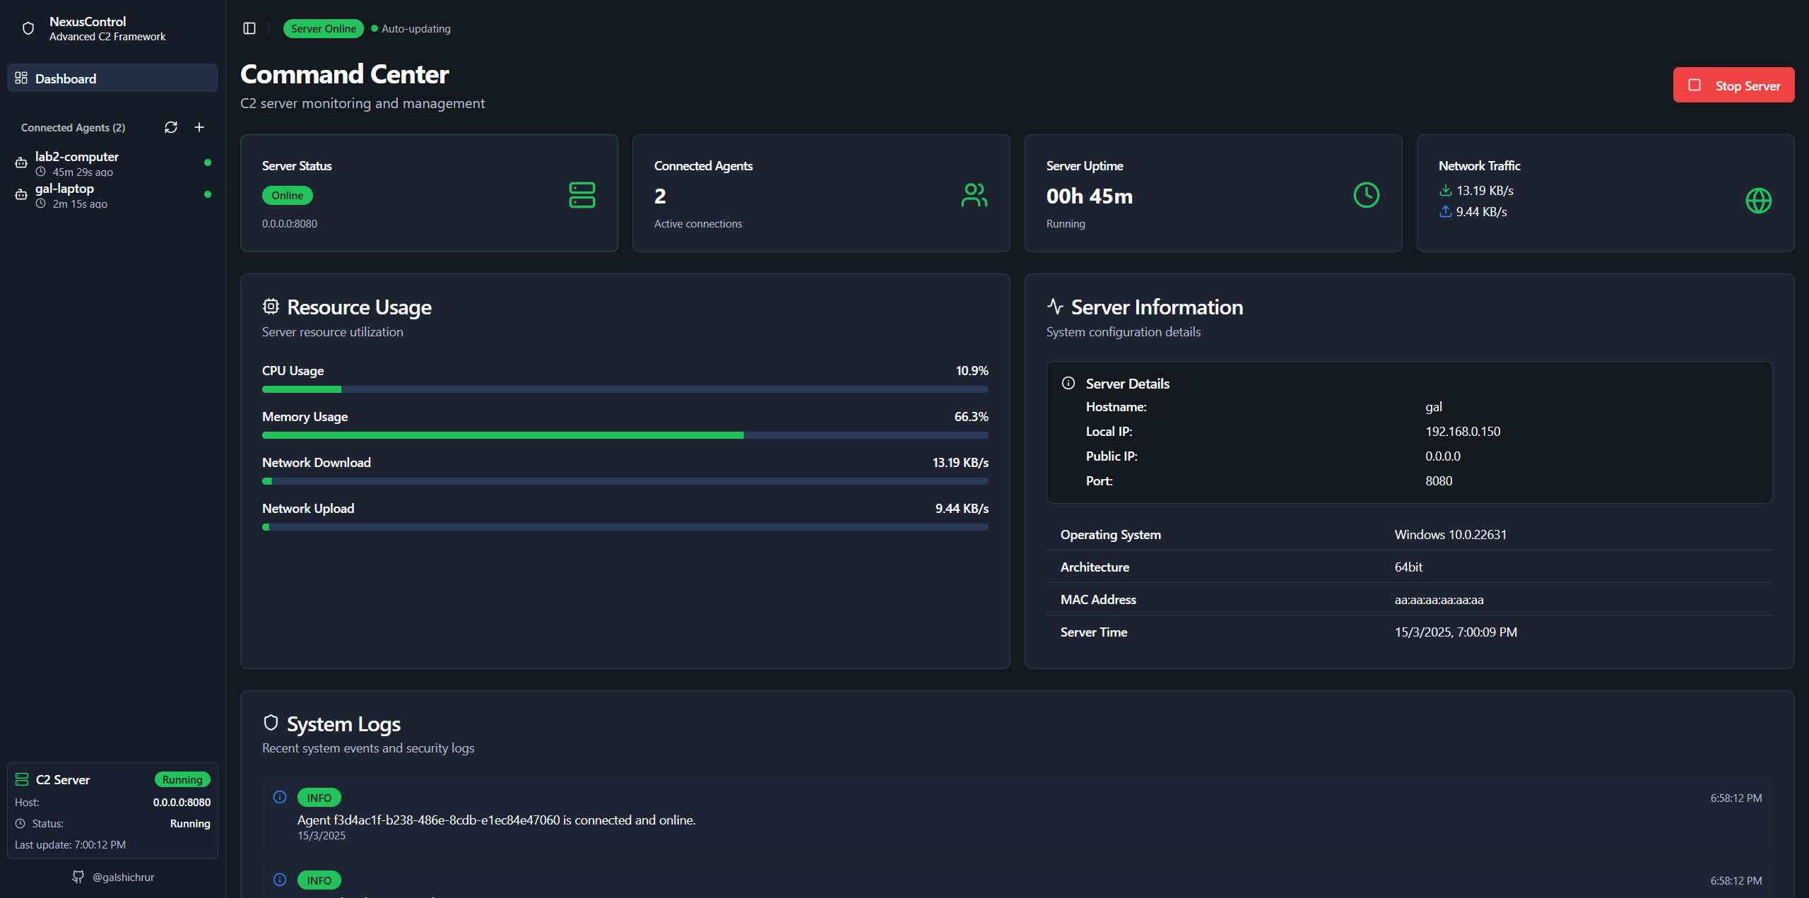The image size is (1809, 898).
Task: Click the GitHub icon at sidebar bottom
Action: pos(78,876)
